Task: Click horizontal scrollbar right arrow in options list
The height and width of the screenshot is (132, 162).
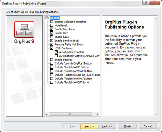Action: (x=98, y=114)
